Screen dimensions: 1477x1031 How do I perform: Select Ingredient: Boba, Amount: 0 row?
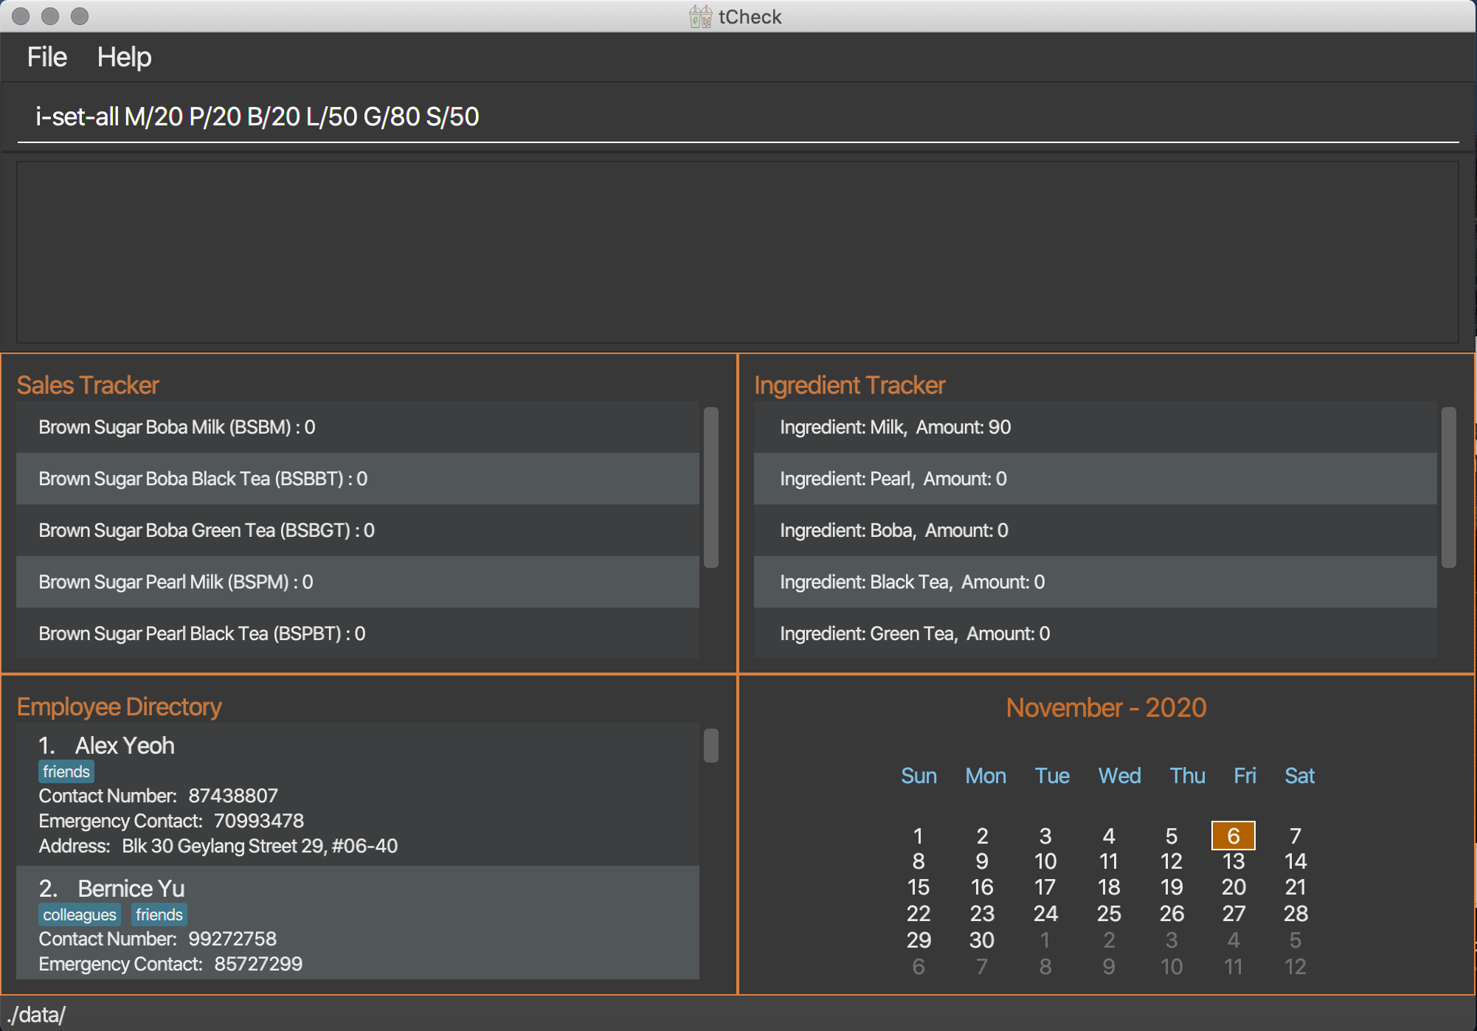click(1096, 530)
